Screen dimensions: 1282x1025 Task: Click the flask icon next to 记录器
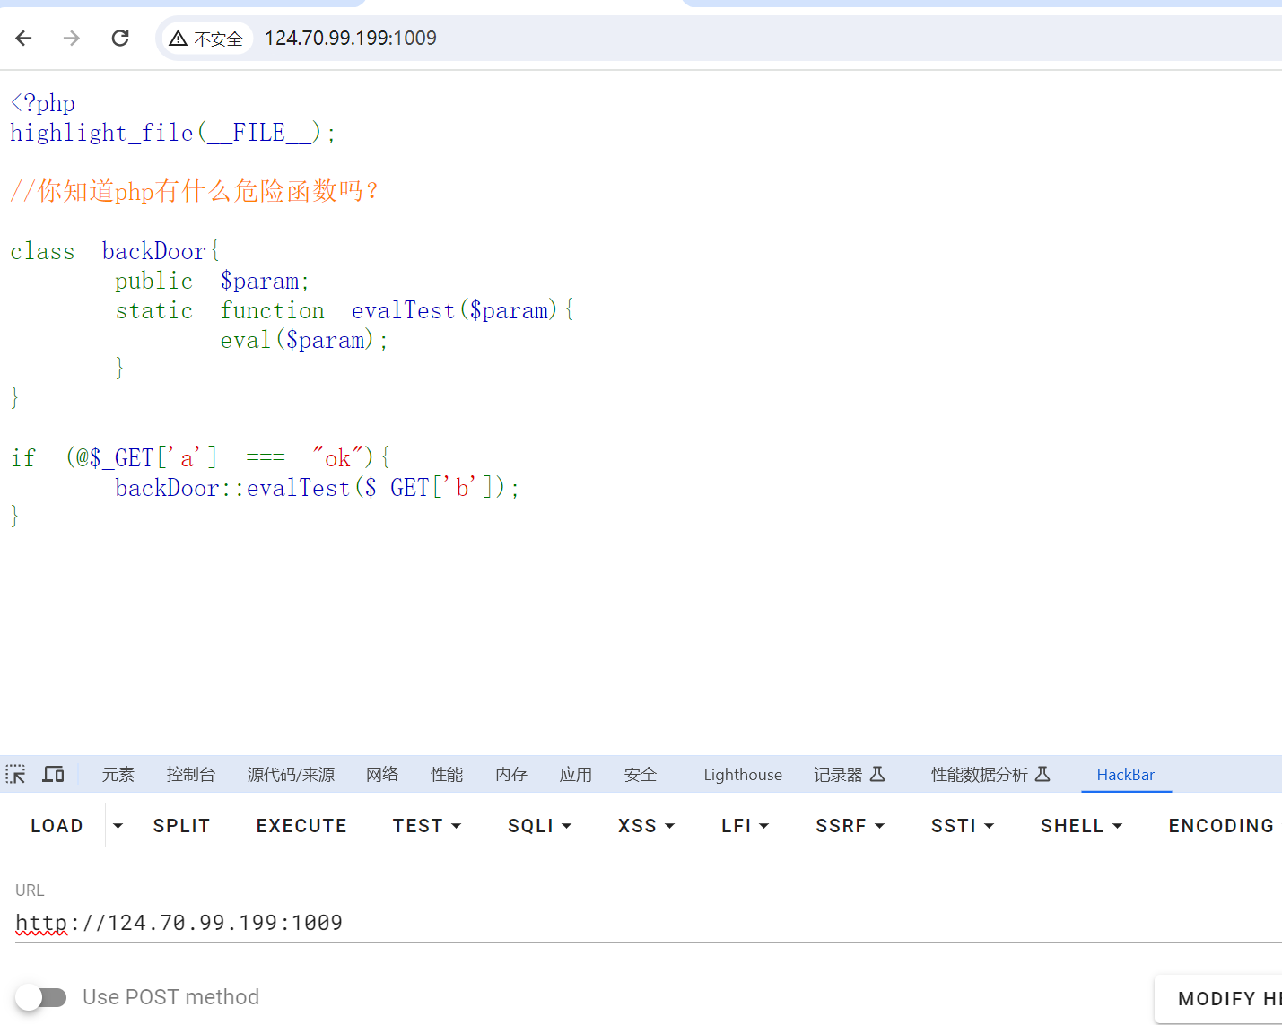point(876,774)
